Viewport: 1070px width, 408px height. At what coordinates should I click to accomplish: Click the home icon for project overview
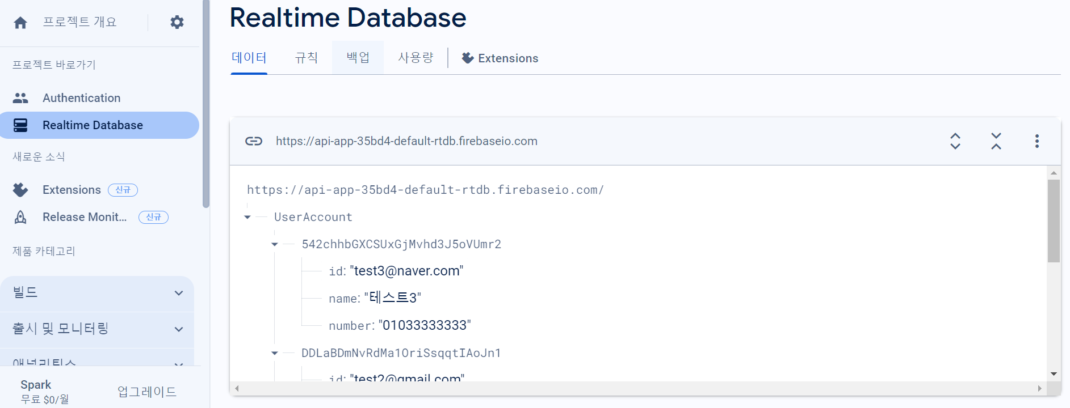[20, 23]
